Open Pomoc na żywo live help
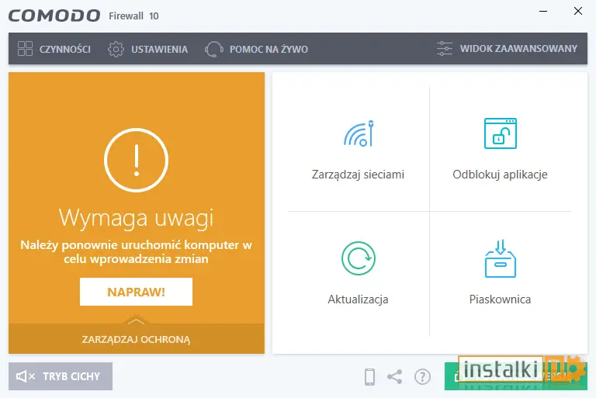Viewport: 596px width, 398px height. [x=256, y=49]
